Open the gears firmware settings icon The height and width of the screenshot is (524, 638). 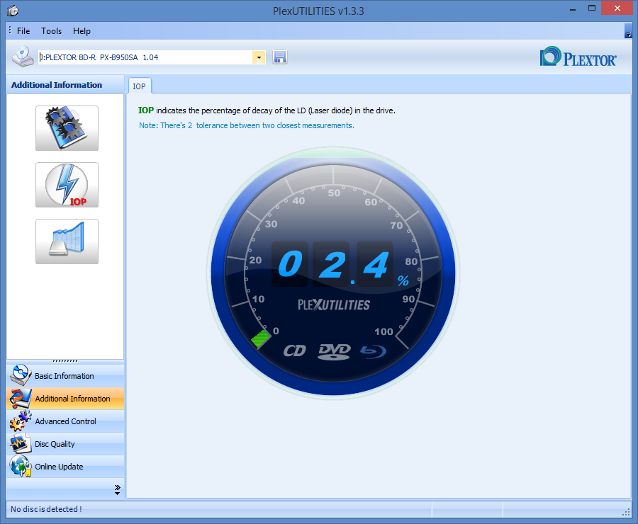pos(67,128)
